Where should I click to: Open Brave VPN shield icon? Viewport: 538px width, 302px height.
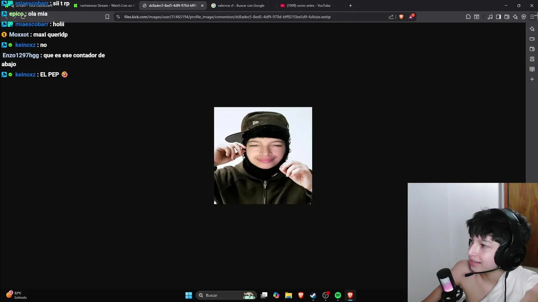pos(524,17)
